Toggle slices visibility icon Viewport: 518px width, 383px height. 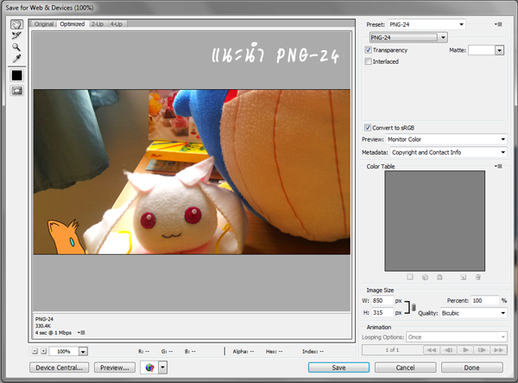[17, 91]
